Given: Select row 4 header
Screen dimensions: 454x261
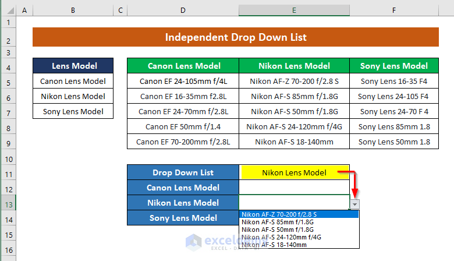Looking at the screenshot, I should click(x=8, y=65).
